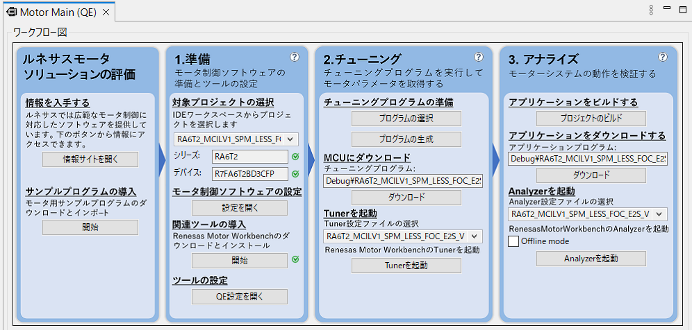This screenshot has width=692, height=330.
Task: Click 開始 under サンプルプログラムの導入
Action: tap(90, 227)
